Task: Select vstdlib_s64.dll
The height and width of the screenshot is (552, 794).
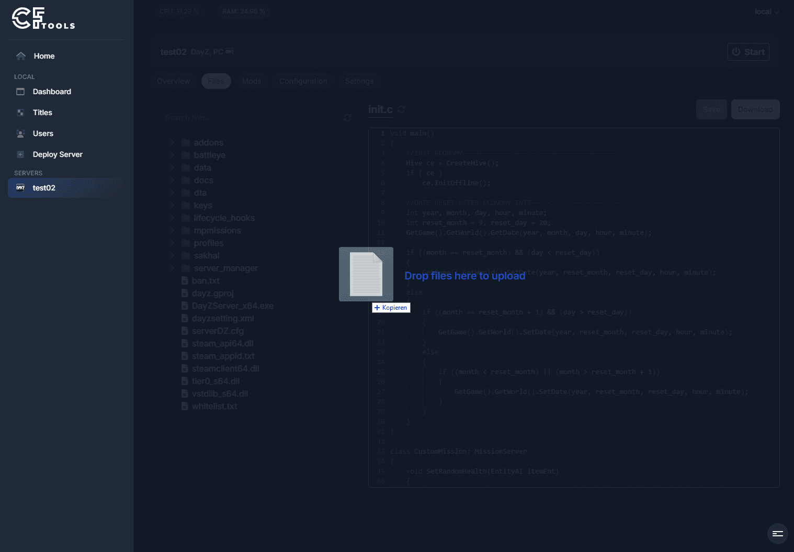Action: [x=220, y=393]
